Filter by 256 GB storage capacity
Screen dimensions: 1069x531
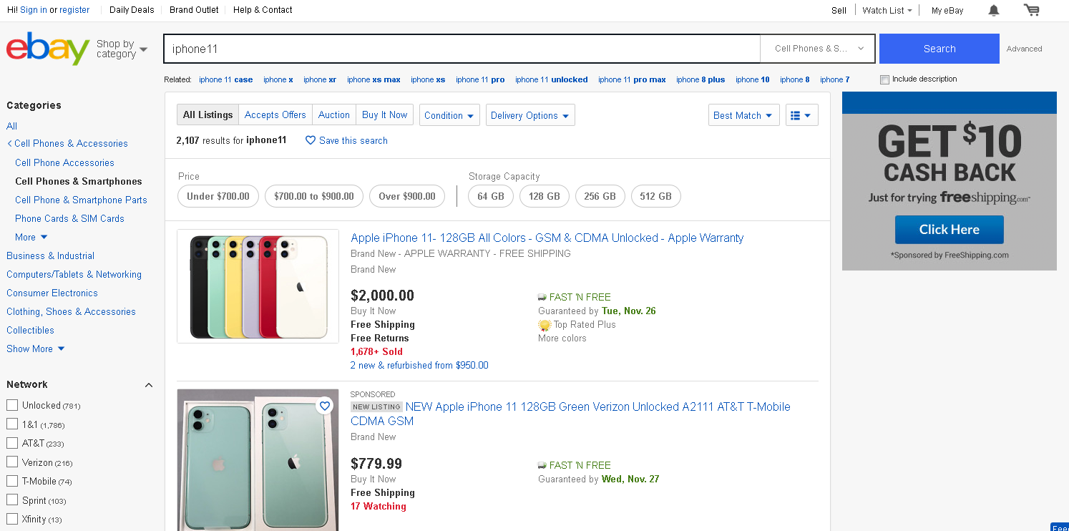(600, 196)
